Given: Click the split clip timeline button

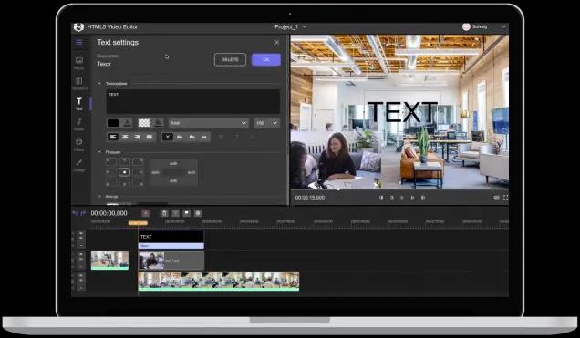Looking at the screenshot, I should click(x=175, y=213).
